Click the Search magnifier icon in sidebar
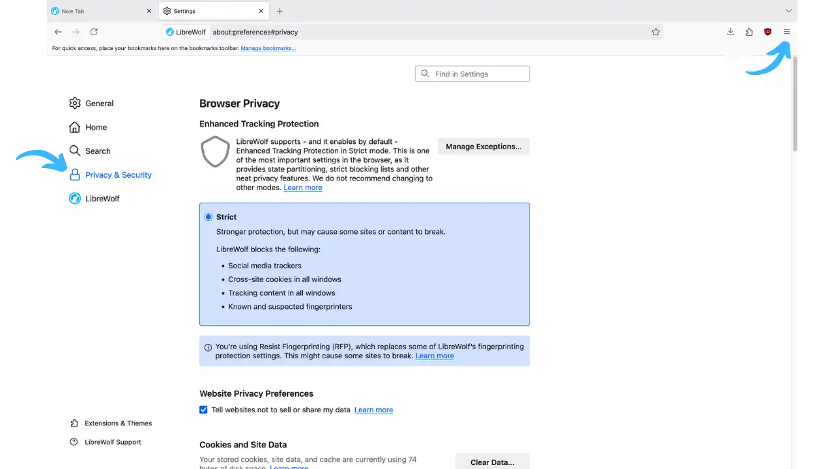 (75, 150)
